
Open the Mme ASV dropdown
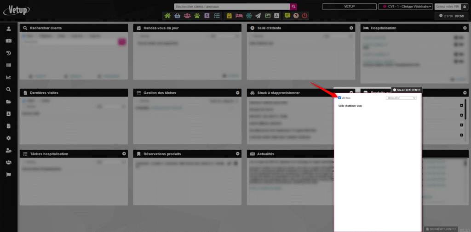pos(401,98)
